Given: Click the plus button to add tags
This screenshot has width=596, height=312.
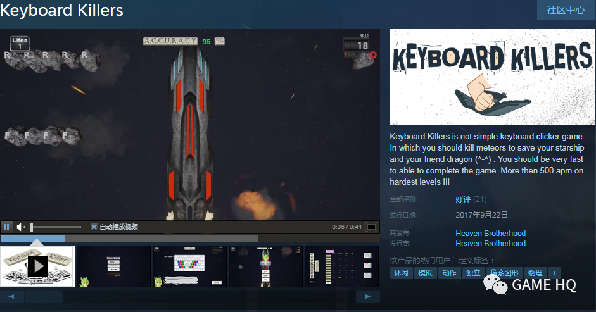Looking at the screenshot, I should (555, 273).
